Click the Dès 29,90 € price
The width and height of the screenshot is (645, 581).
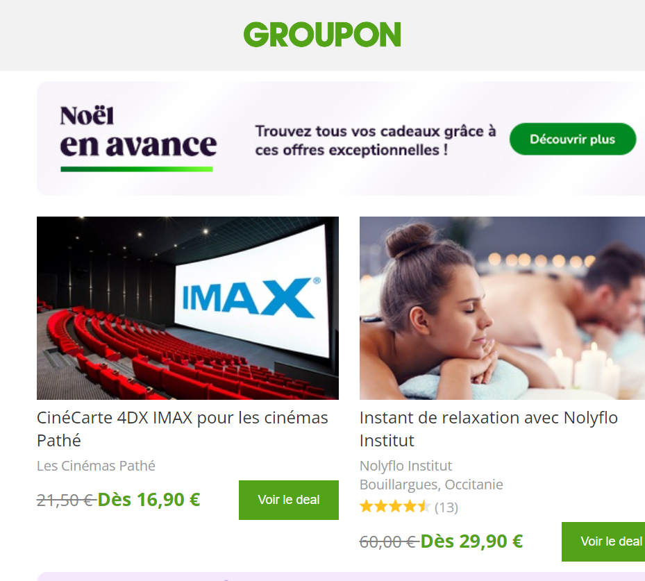point(472,541)
